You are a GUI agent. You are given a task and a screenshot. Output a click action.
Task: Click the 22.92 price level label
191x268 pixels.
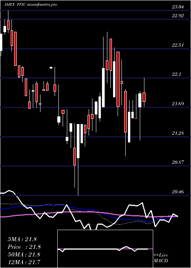(178, 16)
